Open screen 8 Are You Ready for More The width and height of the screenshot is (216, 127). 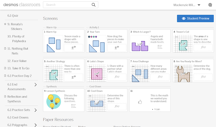(x=193, y=70)
